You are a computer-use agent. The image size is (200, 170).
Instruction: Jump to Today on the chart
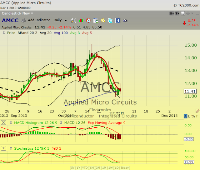[x=125, y=168]
